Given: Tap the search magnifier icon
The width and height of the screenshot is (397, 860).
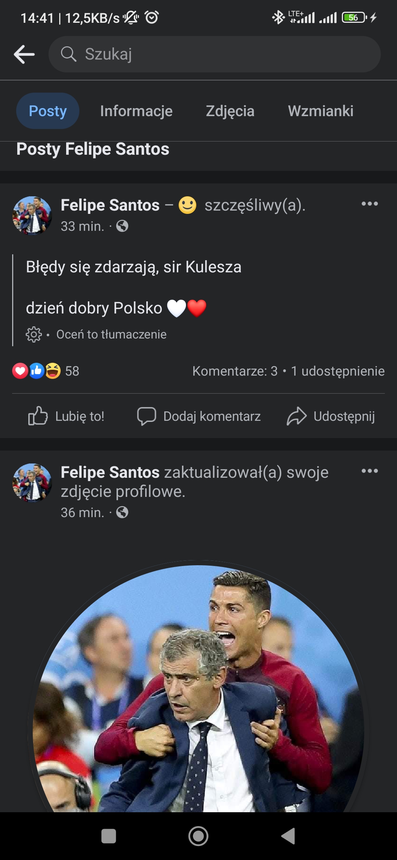Looking at the screenshot, I should [x=68, y=54].
